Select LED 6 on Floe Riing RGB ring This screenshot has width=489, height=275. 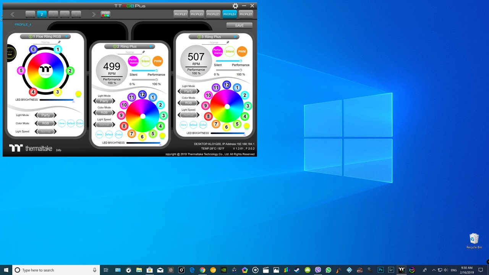tap(33, 49)
